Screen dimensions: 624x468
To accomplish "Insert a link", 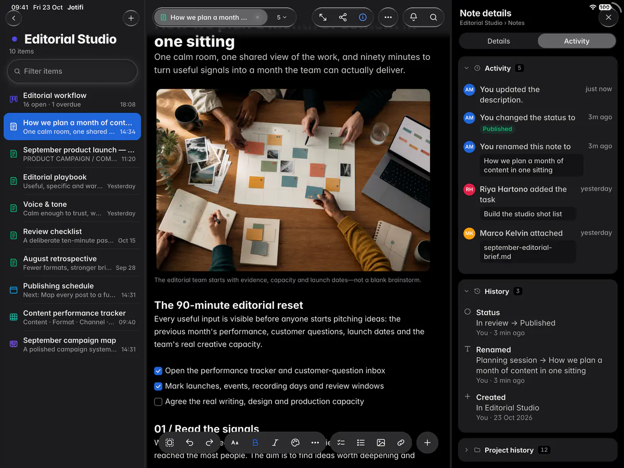I will [401, 443].
